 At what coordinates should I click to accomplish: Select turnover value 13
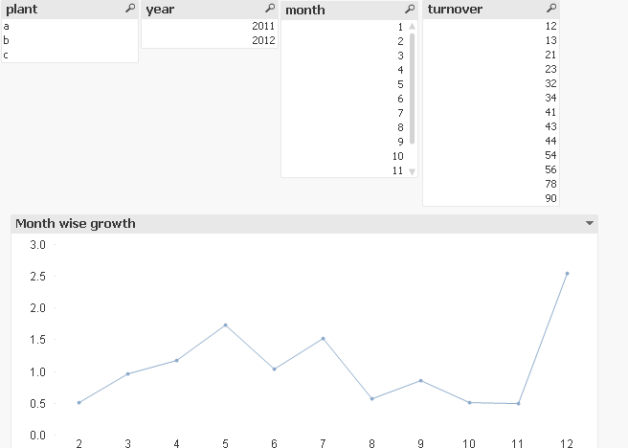click(x=491, y=40)
